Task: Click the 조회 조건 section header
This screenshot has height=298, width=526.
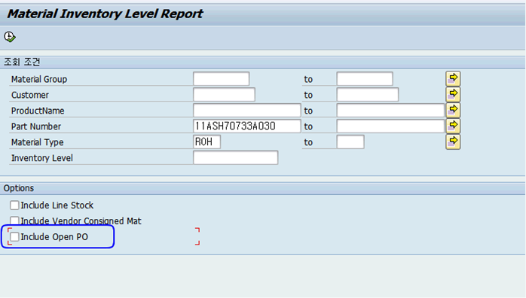Action: coord(22,62)
